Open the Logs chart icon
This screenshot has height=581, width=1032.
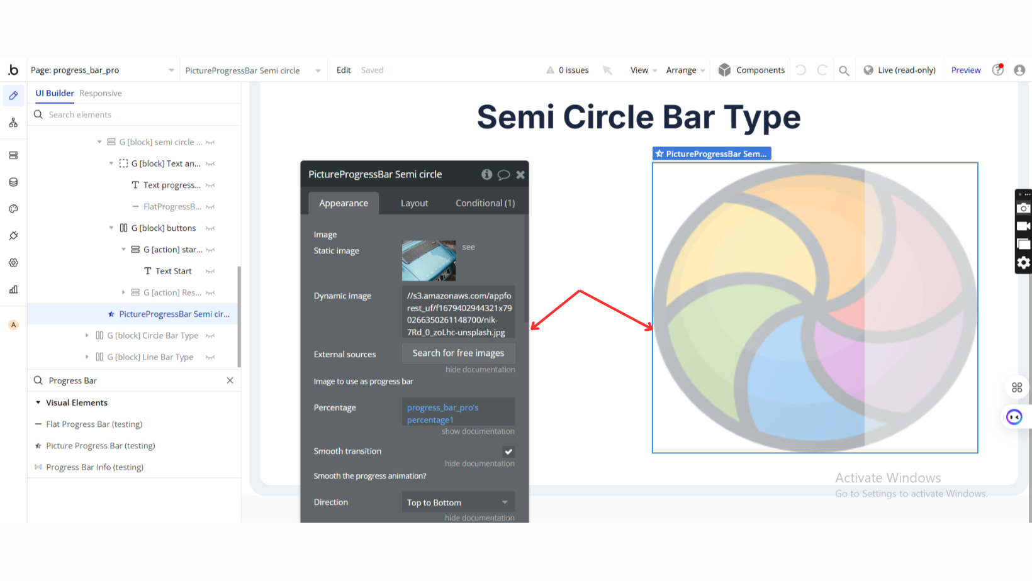pyautogui.click(x=13, y=289)
